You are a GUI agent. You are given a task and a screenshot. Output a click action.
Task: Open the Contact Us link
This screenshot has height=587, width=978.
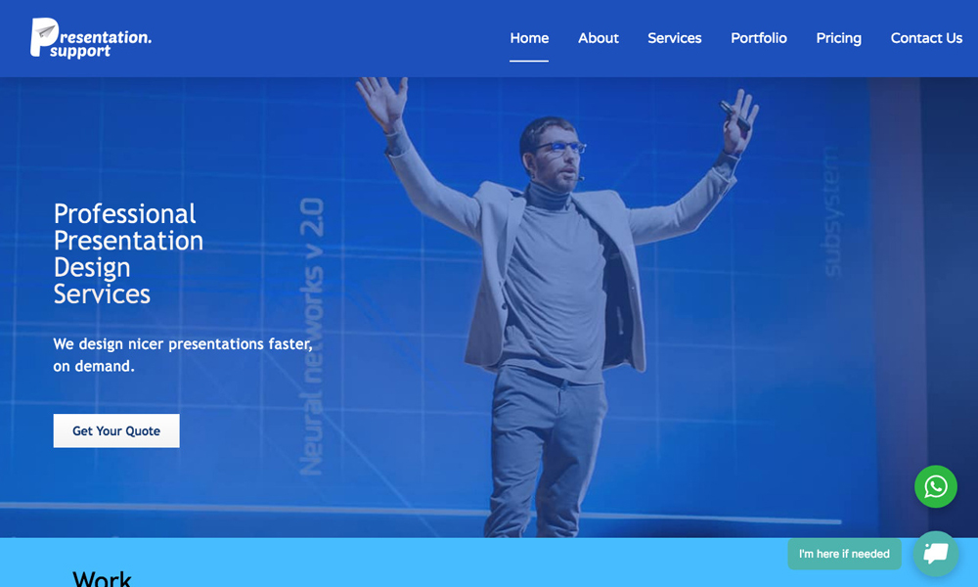(x=925, y=38)
